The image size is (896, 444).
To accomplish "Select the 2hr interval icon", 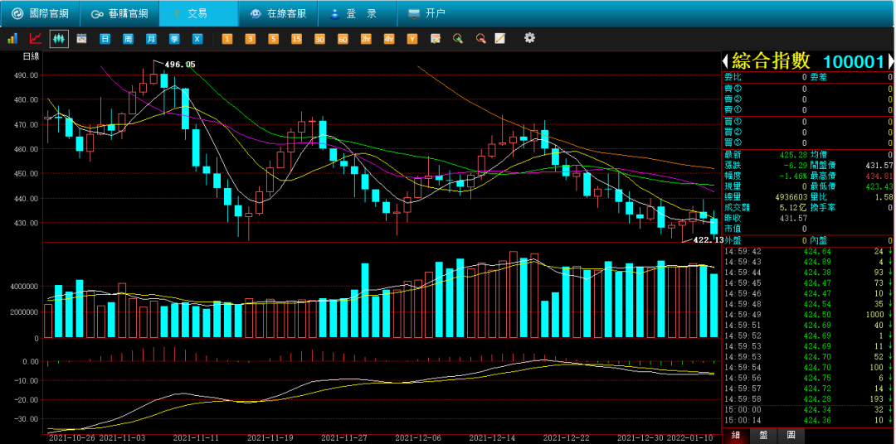I will (366, 39).
